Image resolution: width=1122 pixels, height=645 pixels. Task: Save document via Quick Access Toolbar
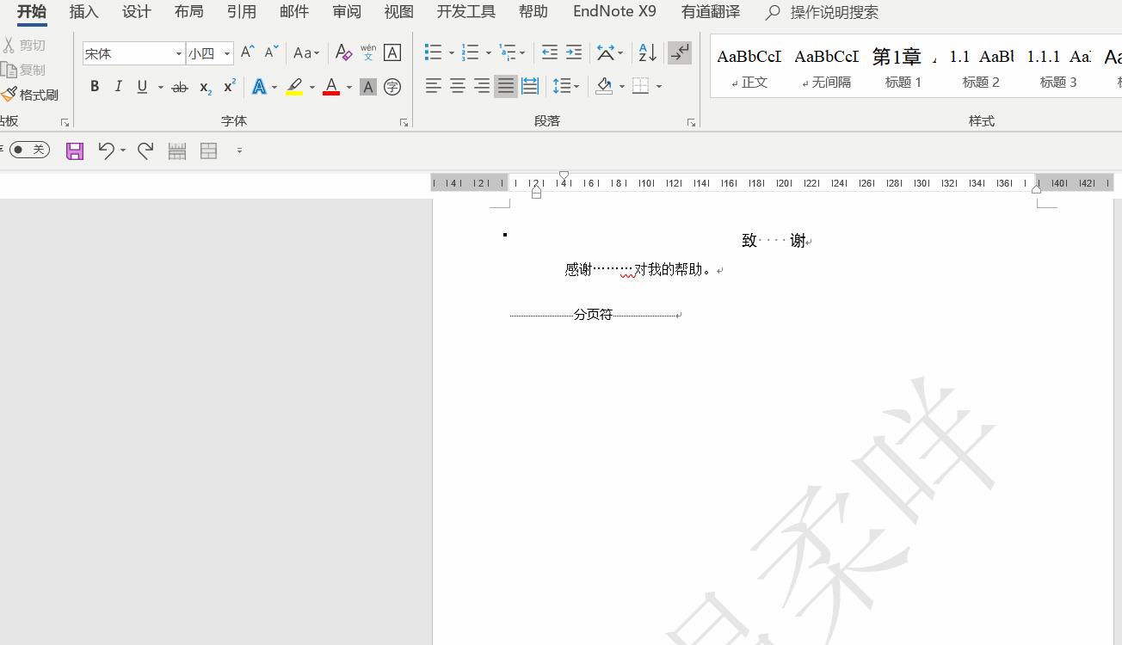pos(75,150)
